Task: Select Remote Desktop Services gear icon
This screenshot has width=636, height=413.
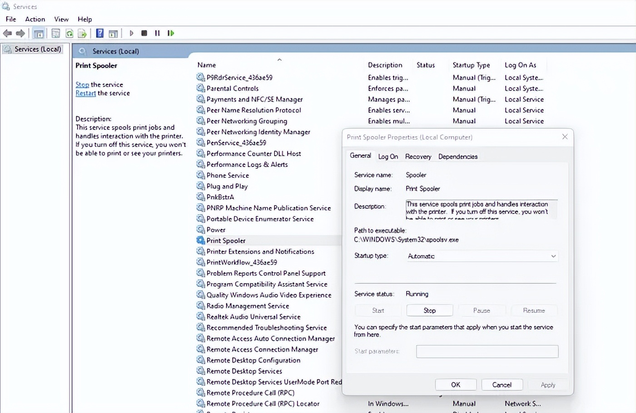Action: tap(200, 371)
